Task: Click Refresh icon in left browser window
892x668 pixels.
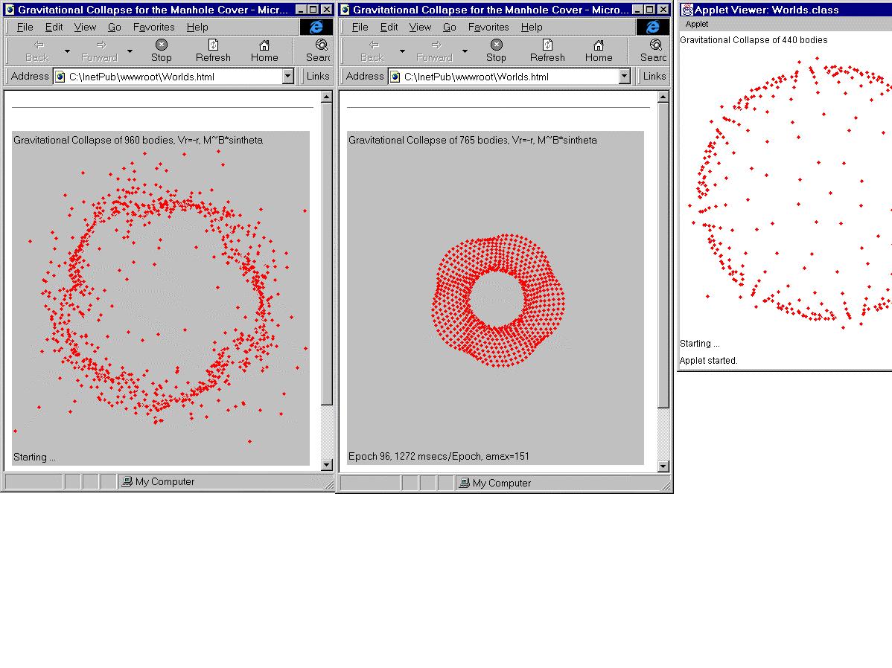Action: pos(213,45)
